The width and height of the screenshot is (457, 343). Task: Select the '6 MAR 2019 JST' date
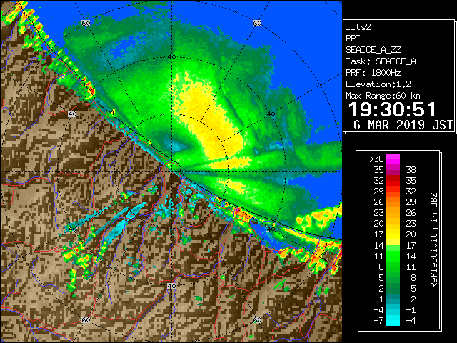[403, 125]
